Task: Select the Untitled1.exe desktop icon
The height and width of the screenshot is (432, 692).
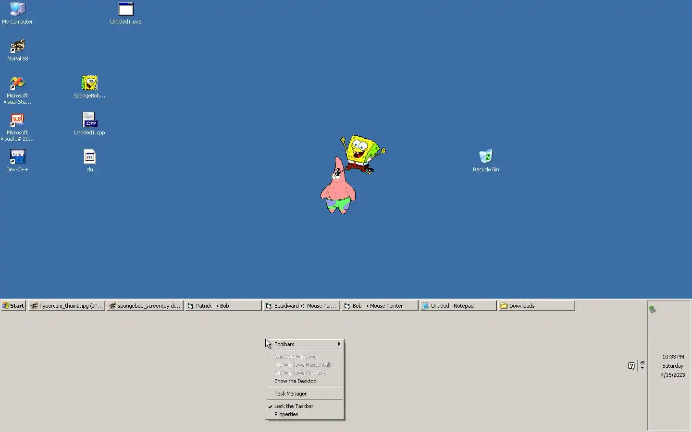Action: [125, 13]
